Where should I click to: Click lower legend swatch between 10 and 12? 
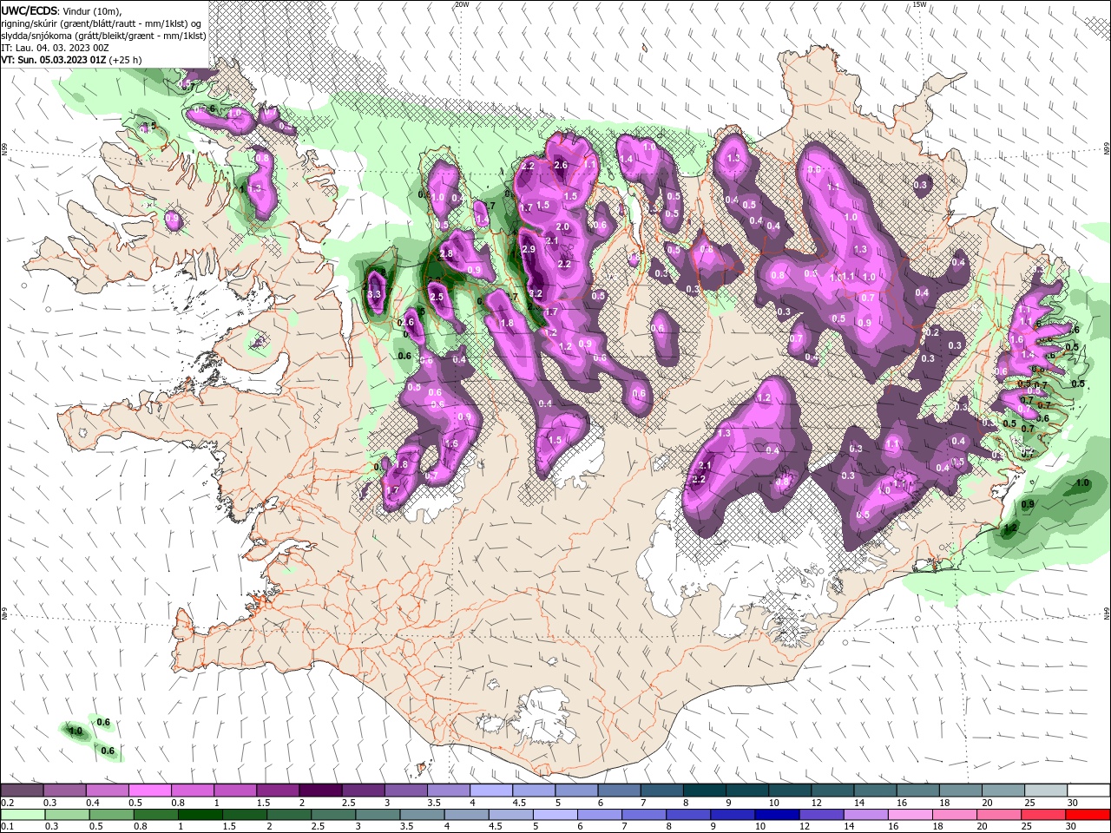coord(778,815)
